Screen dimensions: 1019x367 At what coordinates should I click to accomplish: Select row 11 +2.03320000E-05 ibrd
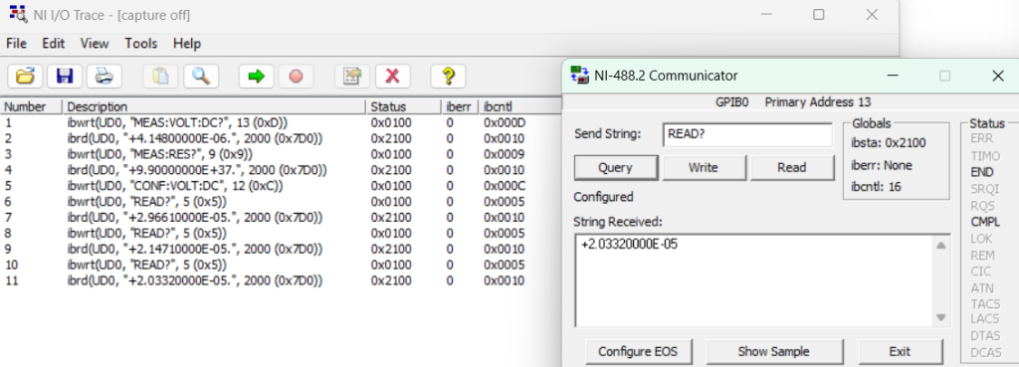point(280,280)
